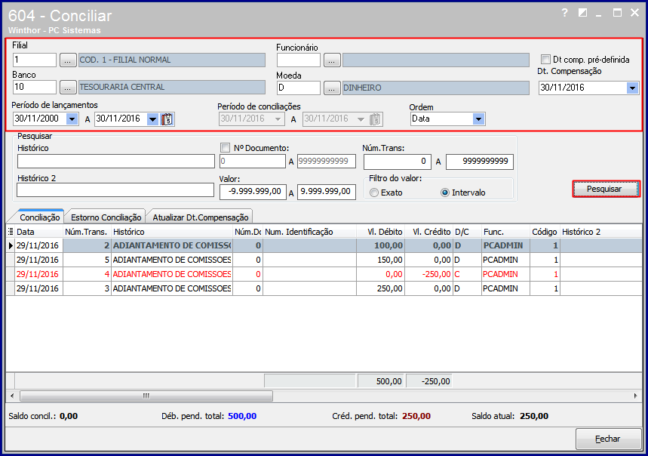Click the Histórico search field
This screenshot has height=456, width=648.
coord(116,162)
